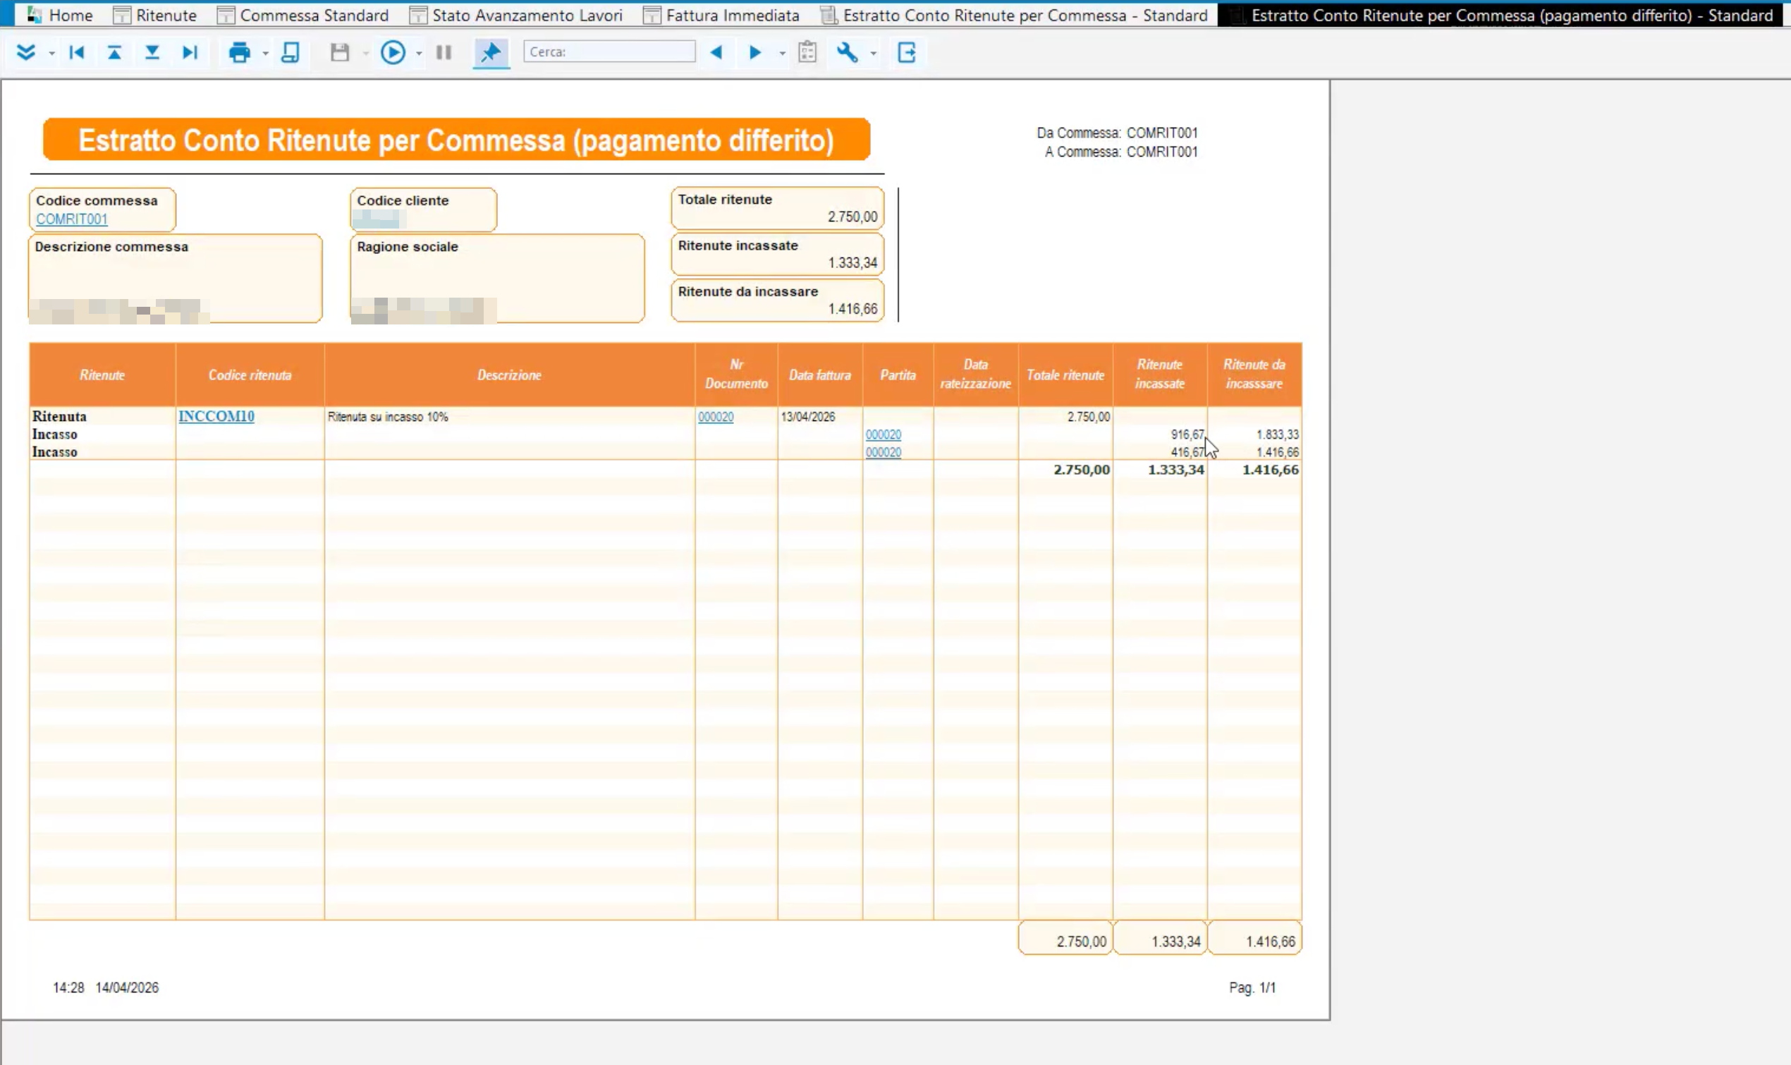
Task: Jump to the next page with the down-arrow icon
Action: 152,52
